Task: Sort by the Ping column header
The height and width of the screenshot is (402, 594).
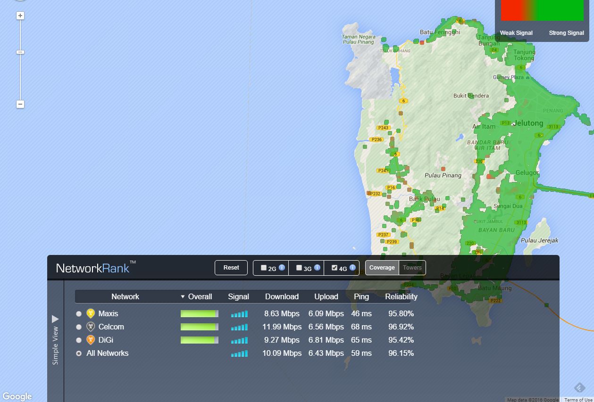Action: [361, 296]
